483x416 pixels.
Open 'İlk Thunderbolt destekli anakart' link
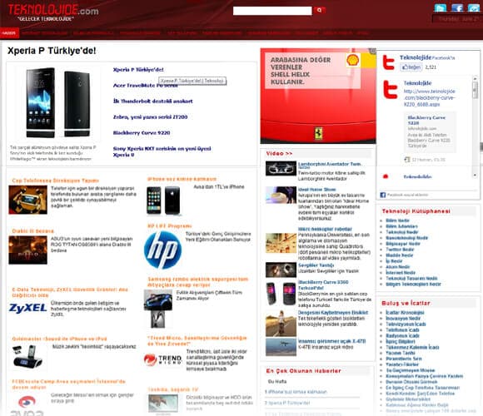pyautogui.click(x=152, y=101)
